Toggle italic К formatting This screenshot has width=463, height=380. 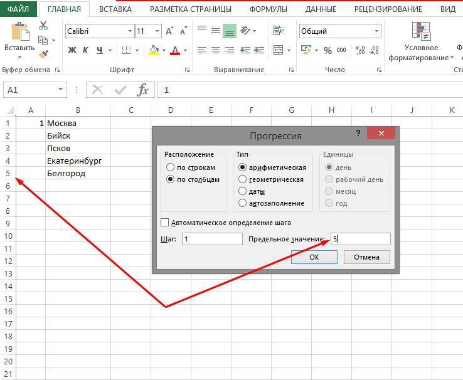point(85,50)
